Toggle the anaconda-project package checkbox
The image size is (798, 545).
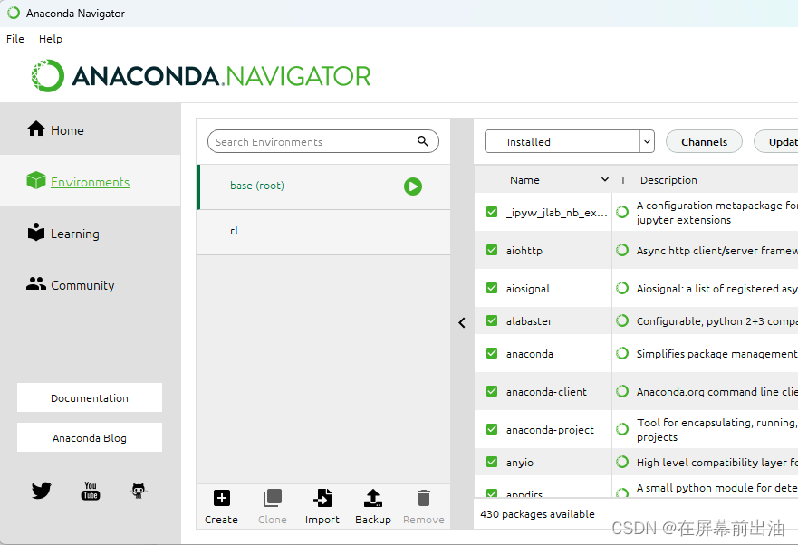point(492,429)
